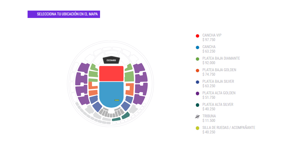Select the red Cancha VIP area on map
286x144 pixels.
tap(111, 73)
